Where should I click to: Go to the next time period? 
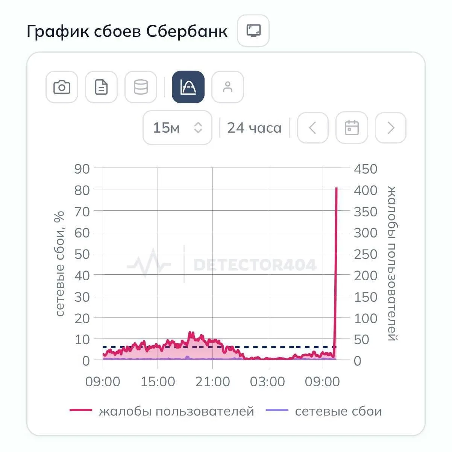point(391,128)
